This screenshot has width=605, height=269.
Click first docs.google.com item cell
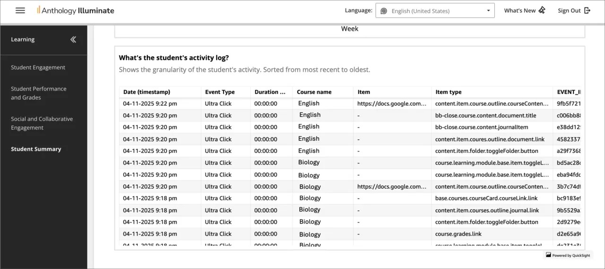(391, 103)
